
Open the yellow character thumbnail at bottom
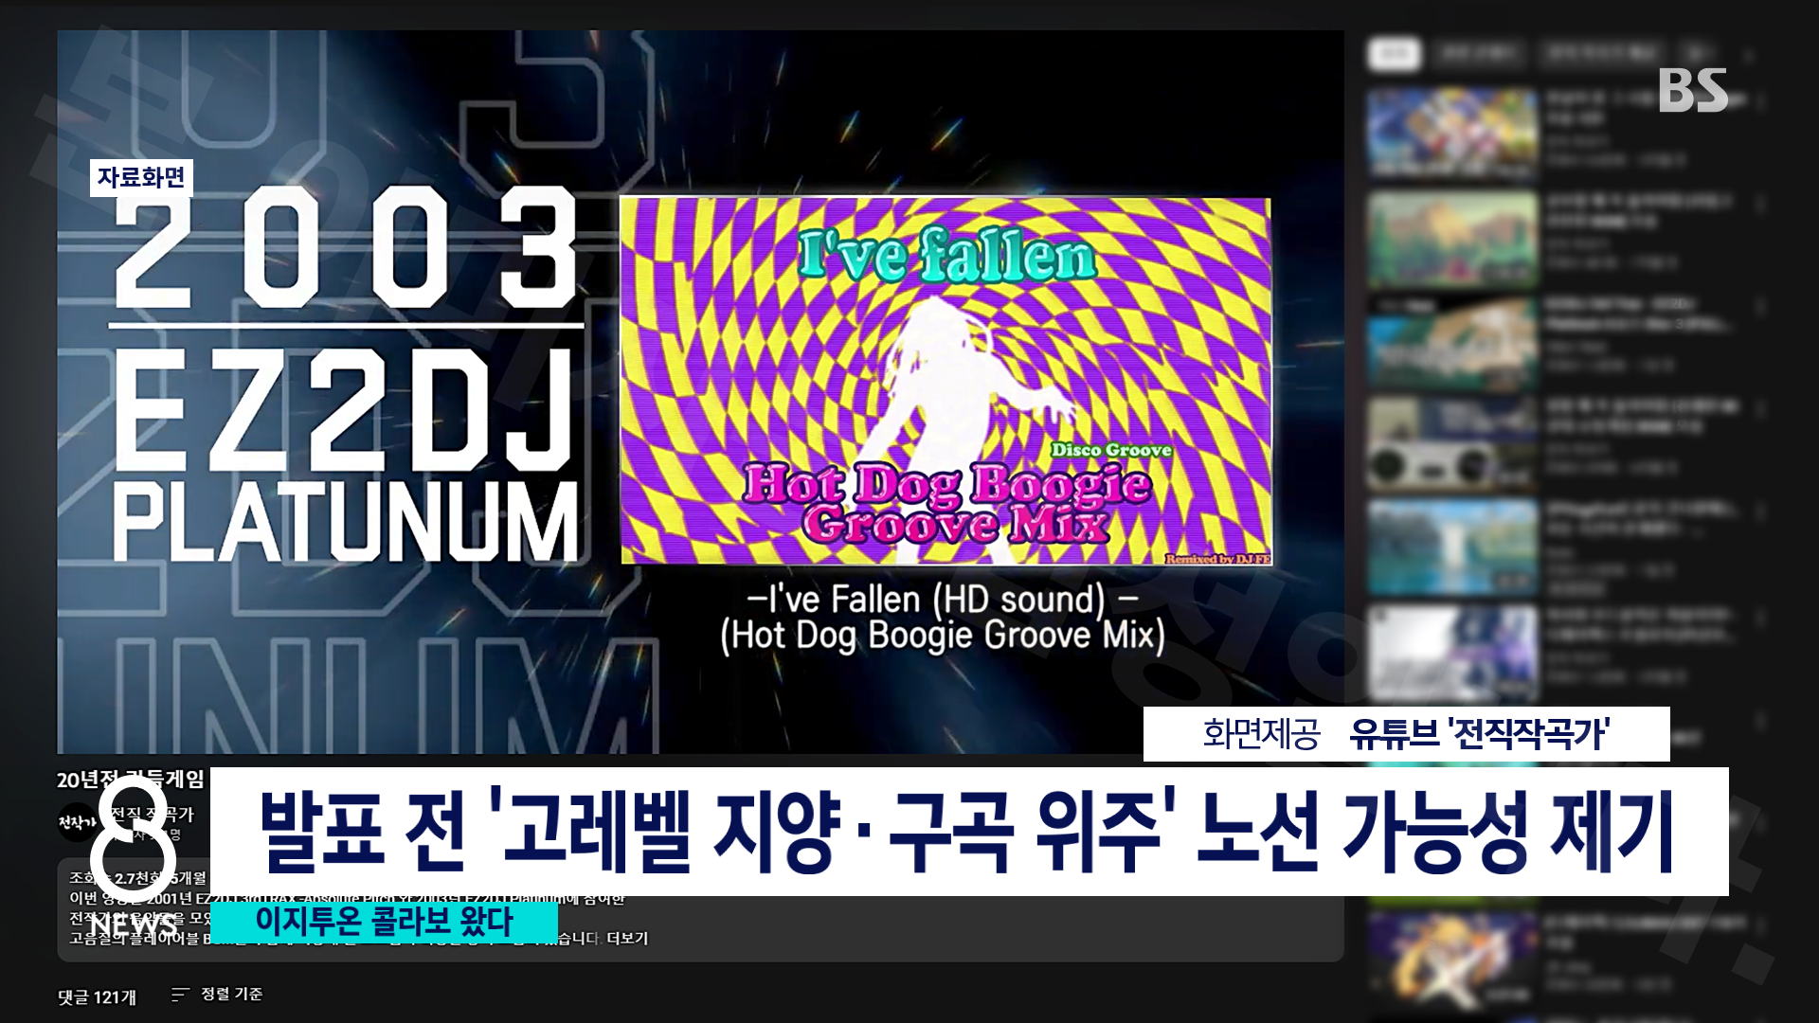pos(1451,957)
